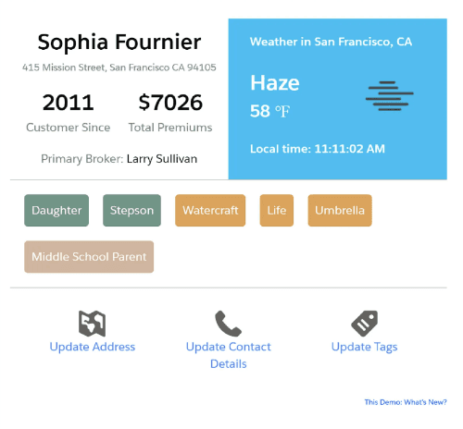Click the customer name Sophia Fournier

(119, 43)
